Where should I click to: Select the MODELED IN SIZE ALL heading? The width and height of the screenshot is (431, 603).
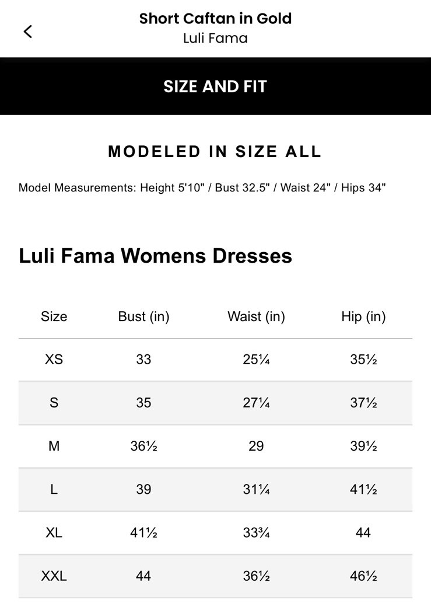coord(215,152)
